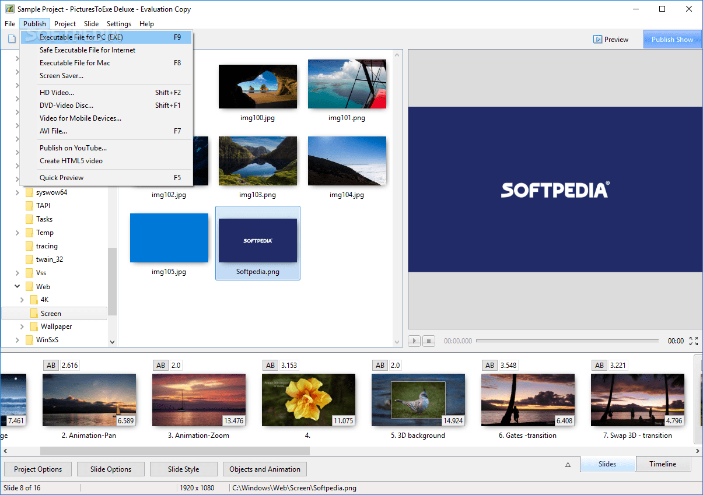Start playback with the play button
The image size is (703, 495).
click(x=414, y=341)
